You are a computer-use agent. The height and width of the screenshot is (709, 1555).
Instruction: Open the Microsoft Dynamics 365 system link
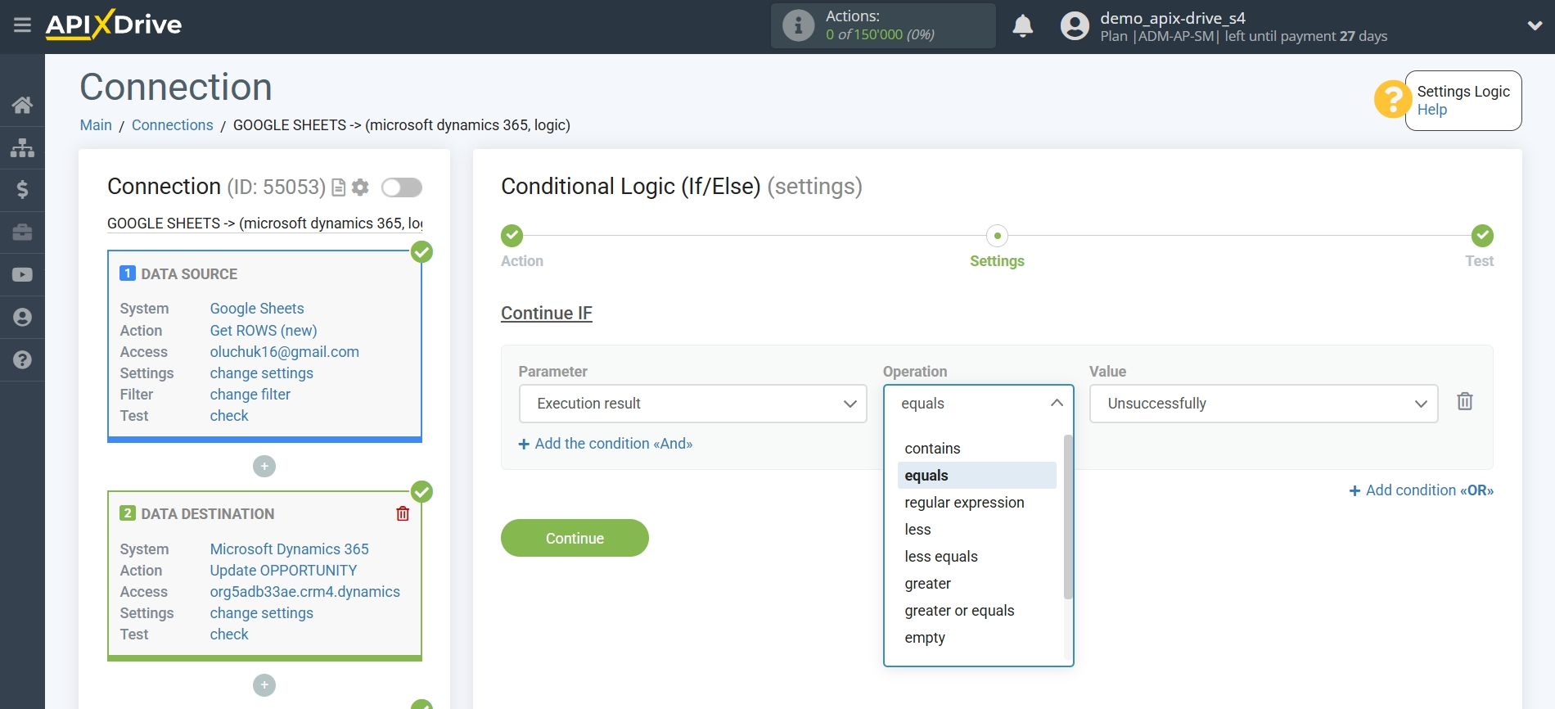coord(290,549)
